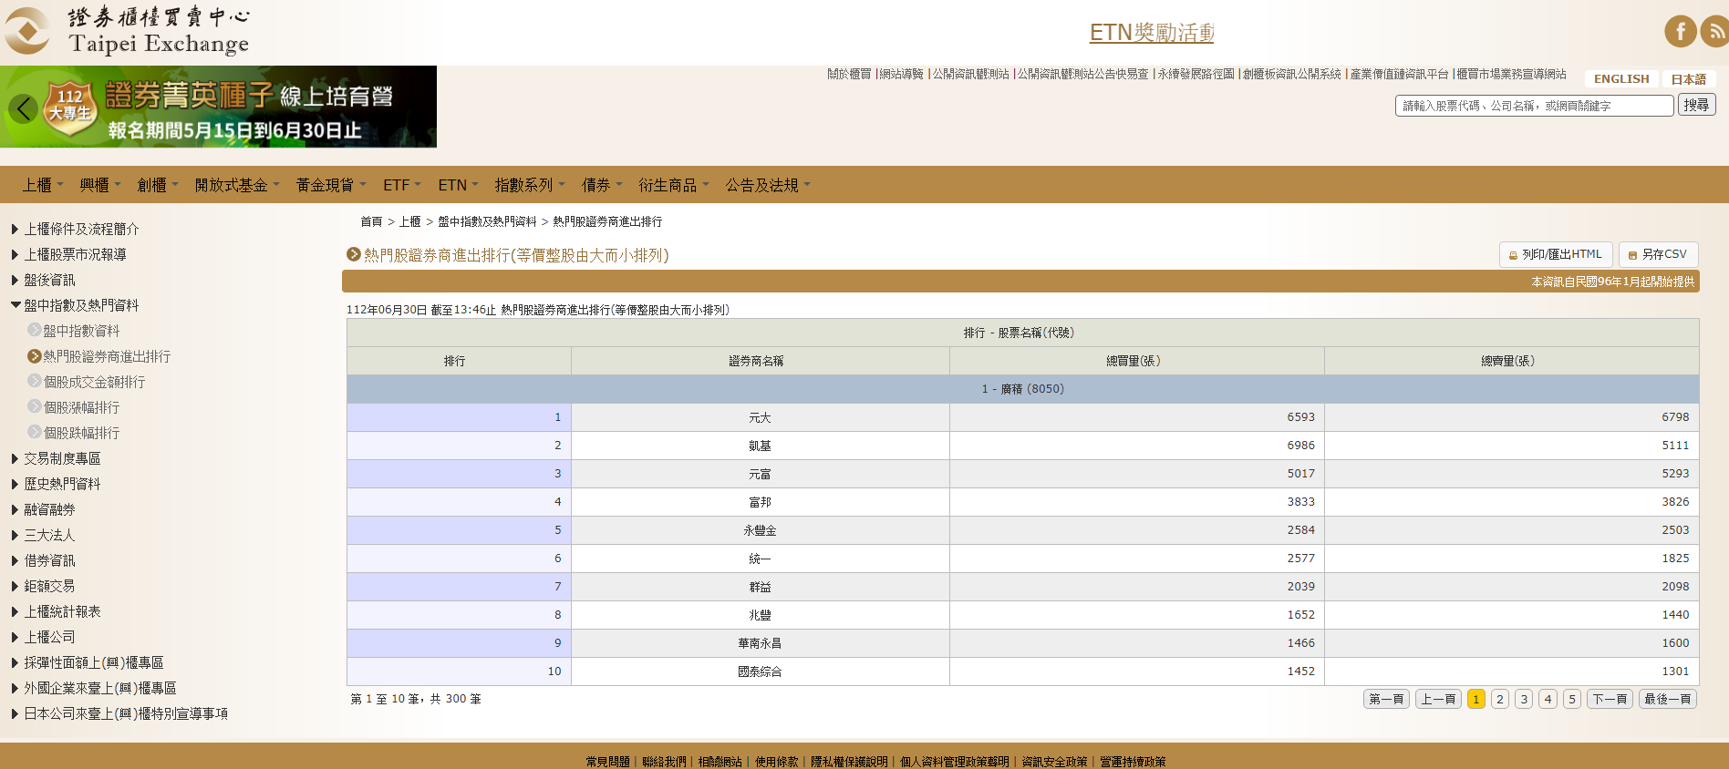Click the 上一頁 previous page button
The height and width of the screenshot is (769, 1729).
point(1439,699)
